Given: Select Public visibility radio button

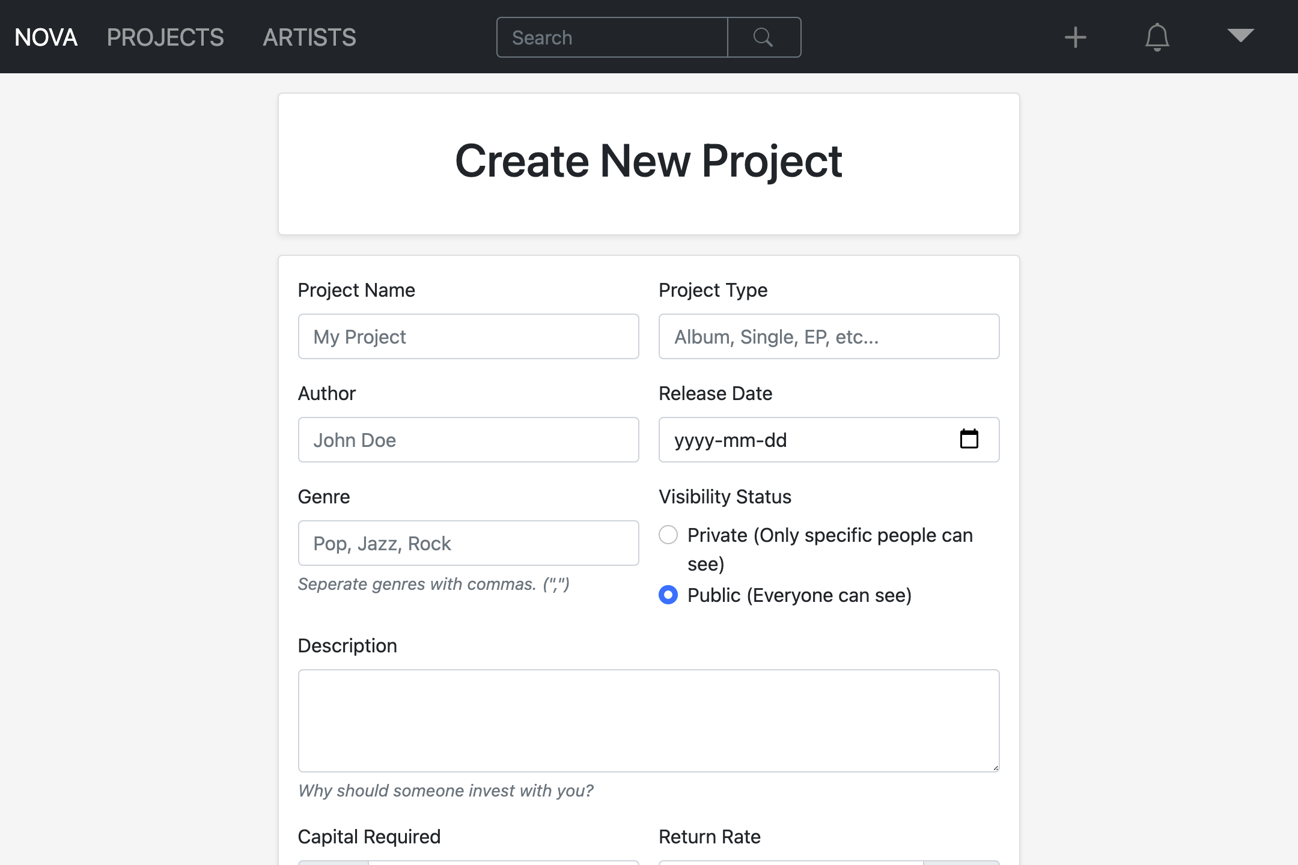Looking at the screenshot, I should (668, 595).
